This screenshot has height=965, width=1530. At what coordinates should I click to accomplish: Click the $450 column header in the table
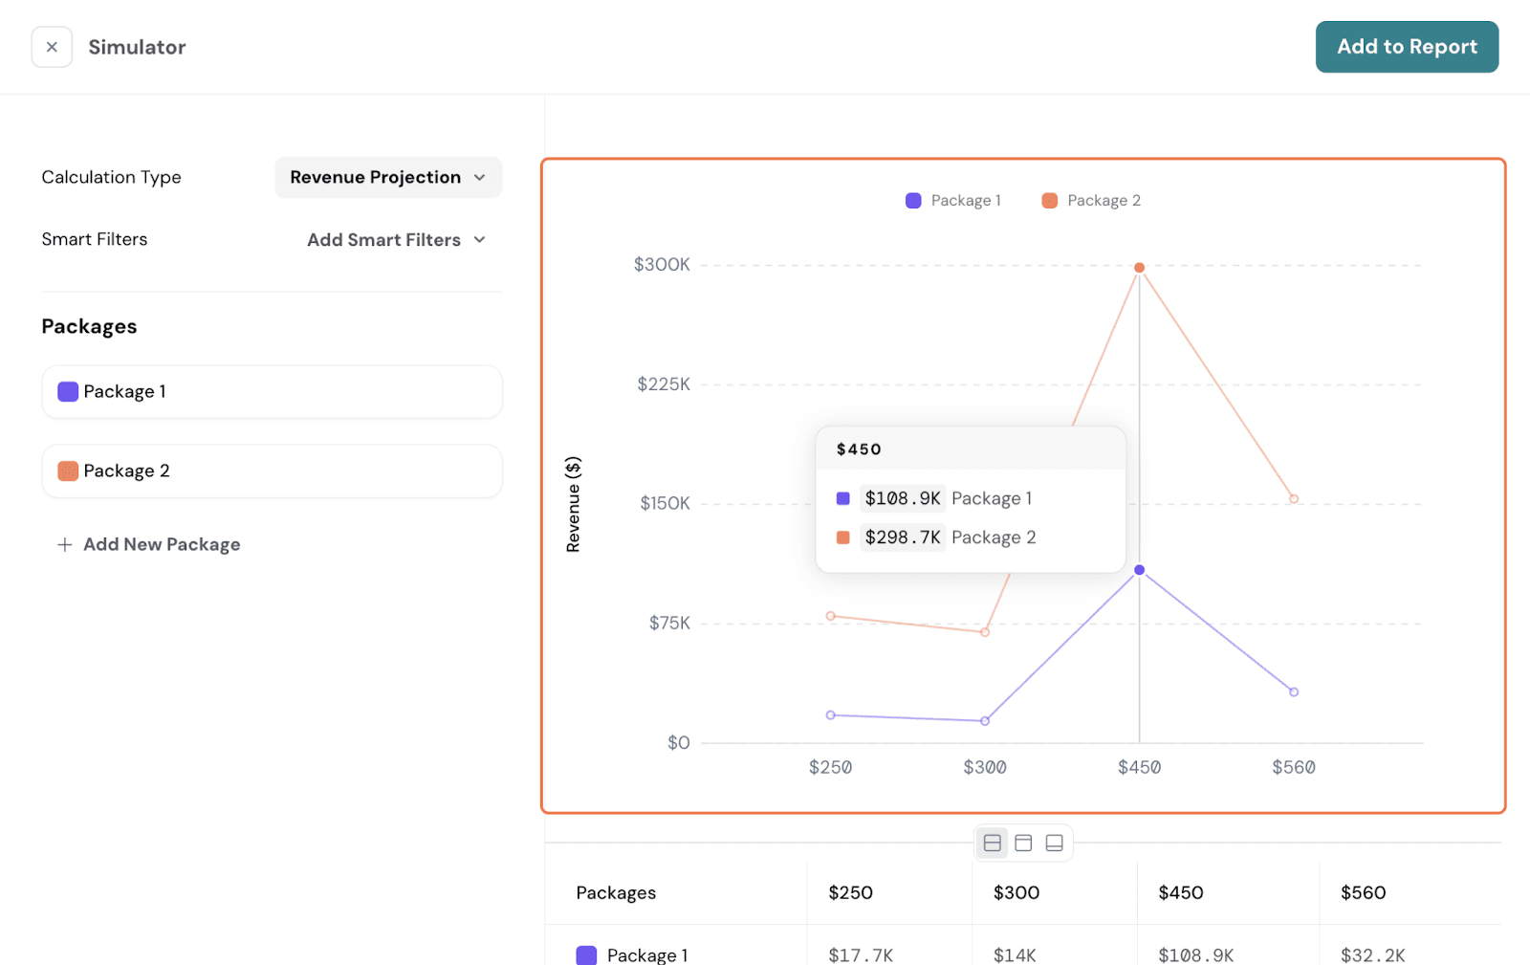[1181, 893]
